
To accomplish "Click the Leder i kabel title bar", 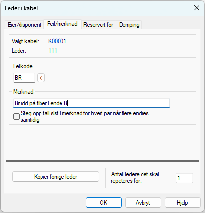I will 98,8.
